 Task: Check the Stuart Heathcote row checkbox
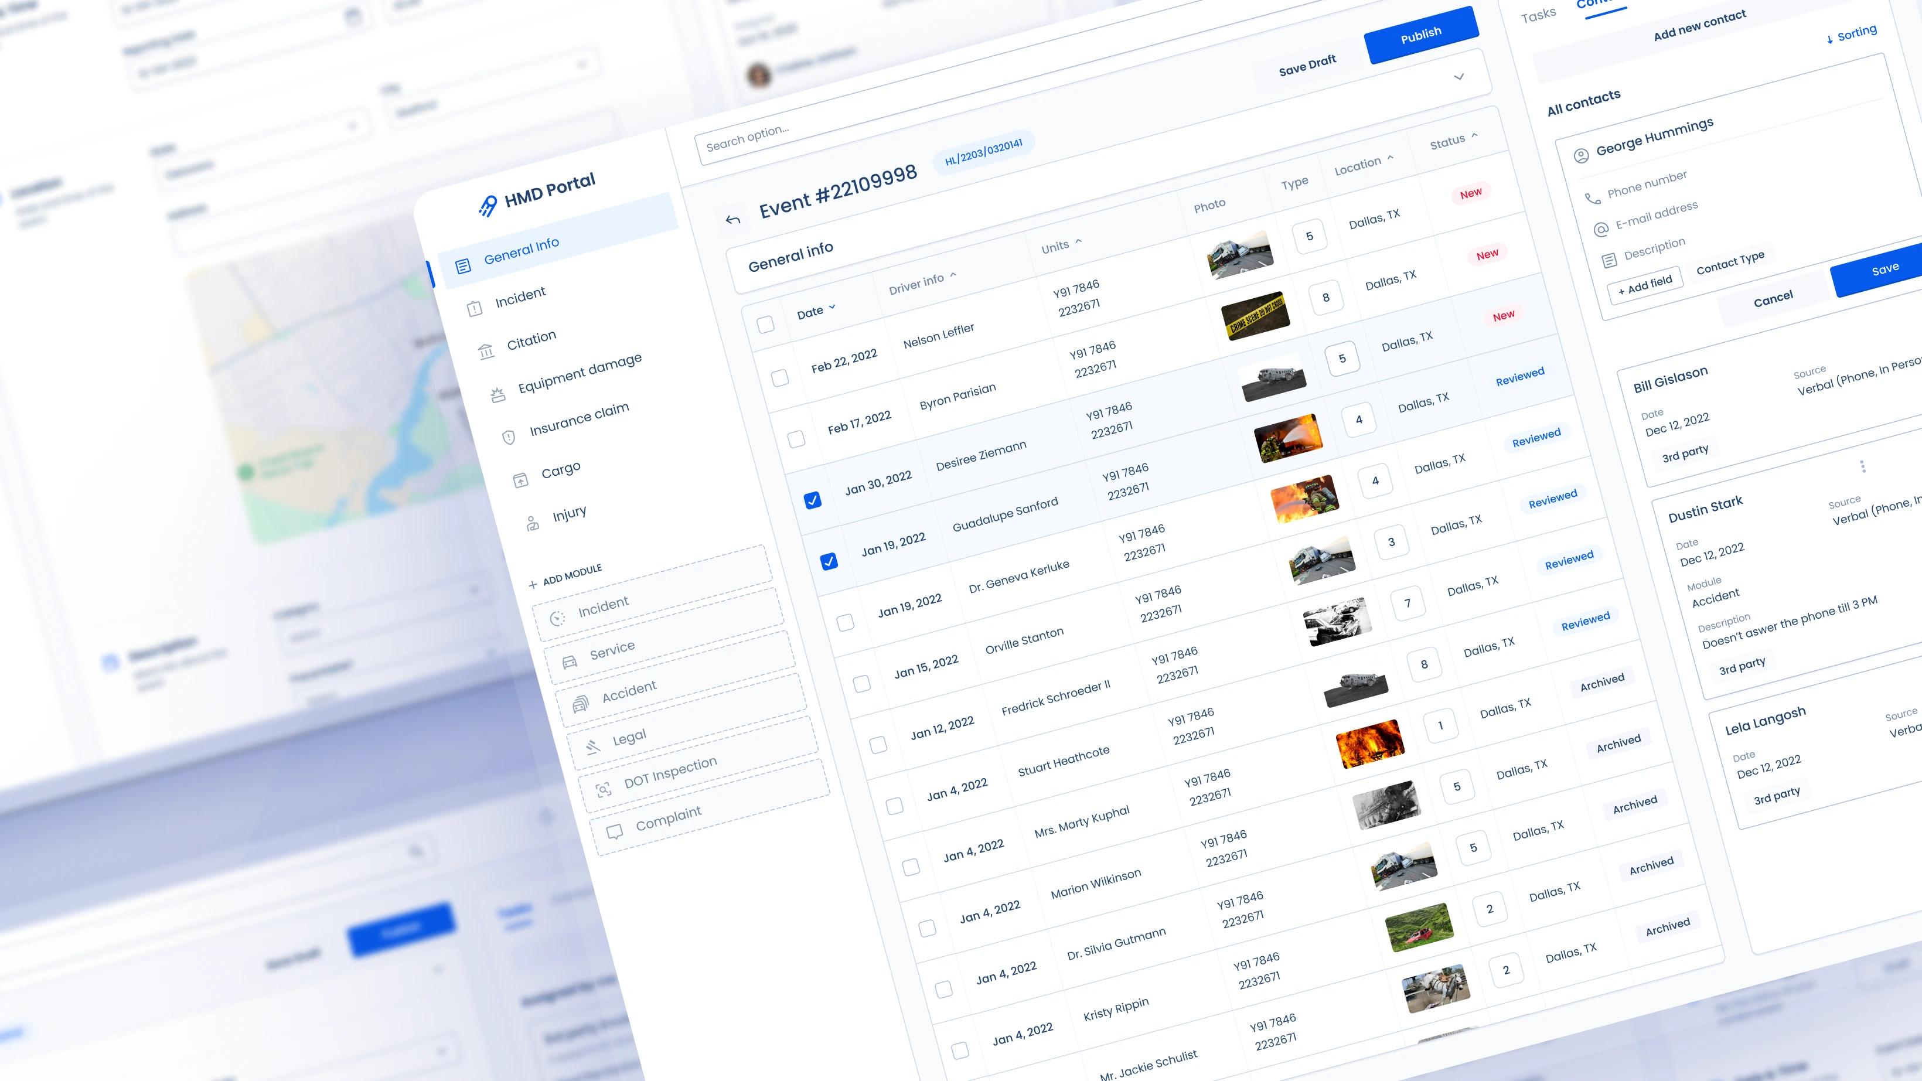tap(895, 806)
